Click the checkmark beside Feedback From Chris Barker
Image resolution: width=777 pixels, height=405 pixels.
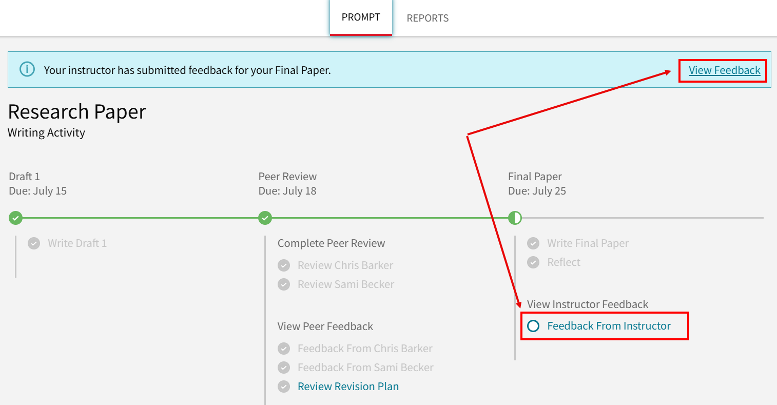(x=284, y=349)
